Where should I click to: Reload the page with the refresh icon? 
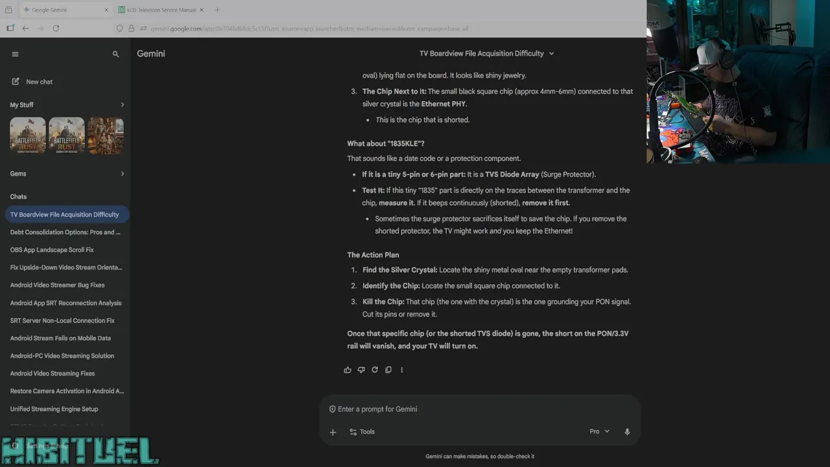(x=56, y=29)
